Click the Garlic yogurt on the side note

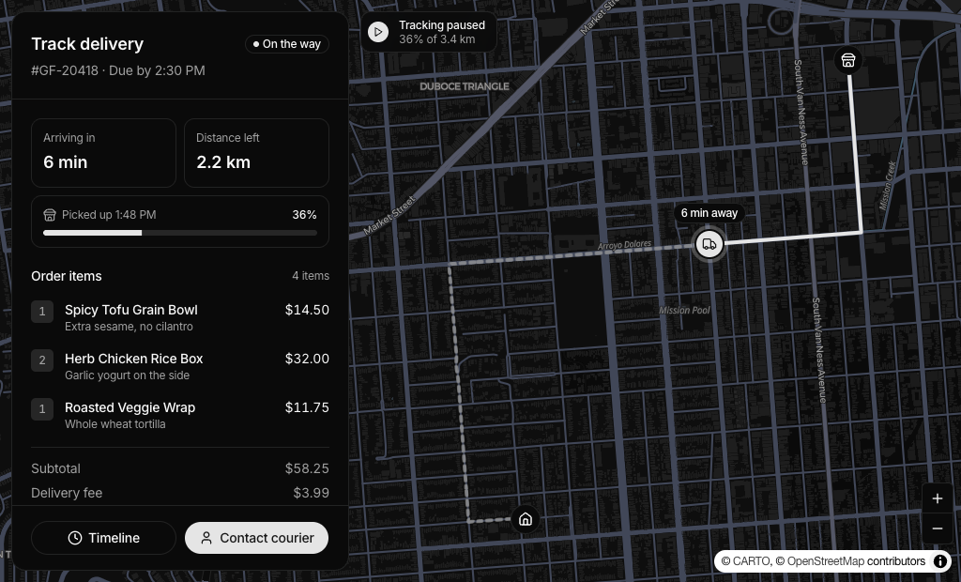127,375
